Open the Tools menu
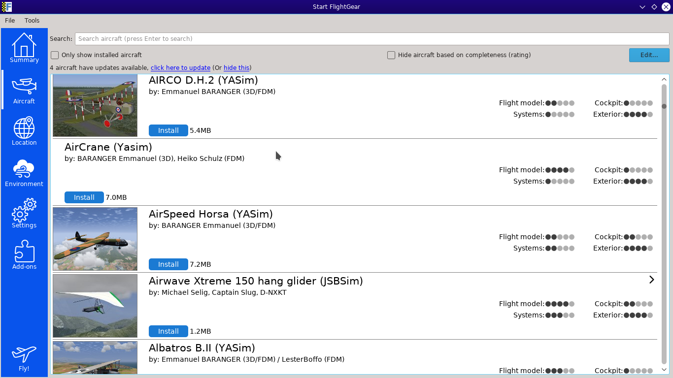Image resolution: width=673 pixels, height=378 pixels. tap(32, 21)
